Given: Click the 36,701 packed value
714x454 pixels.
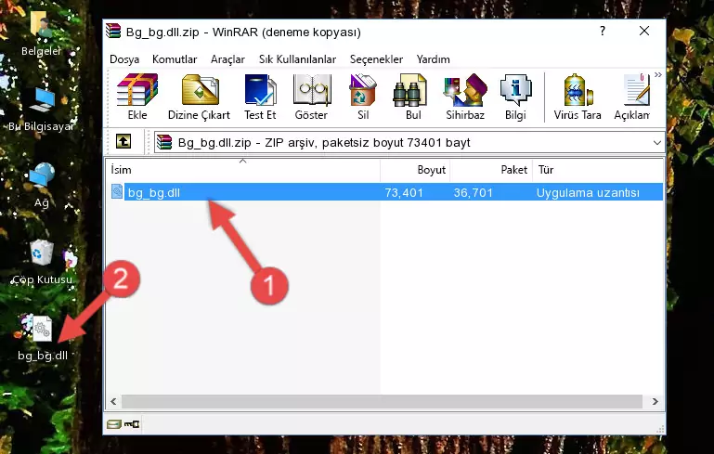Looking at the screenshot, I should [x=474, y=192].
